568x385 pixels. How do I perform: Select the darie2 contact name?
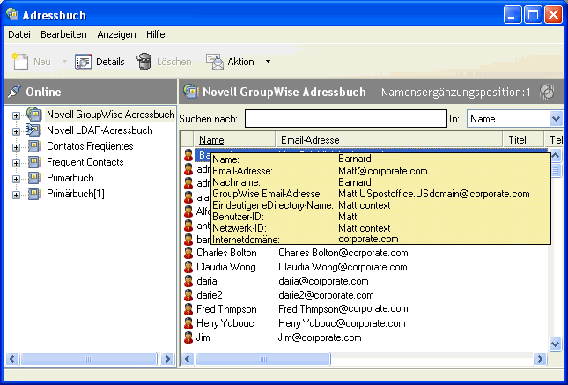210,295
